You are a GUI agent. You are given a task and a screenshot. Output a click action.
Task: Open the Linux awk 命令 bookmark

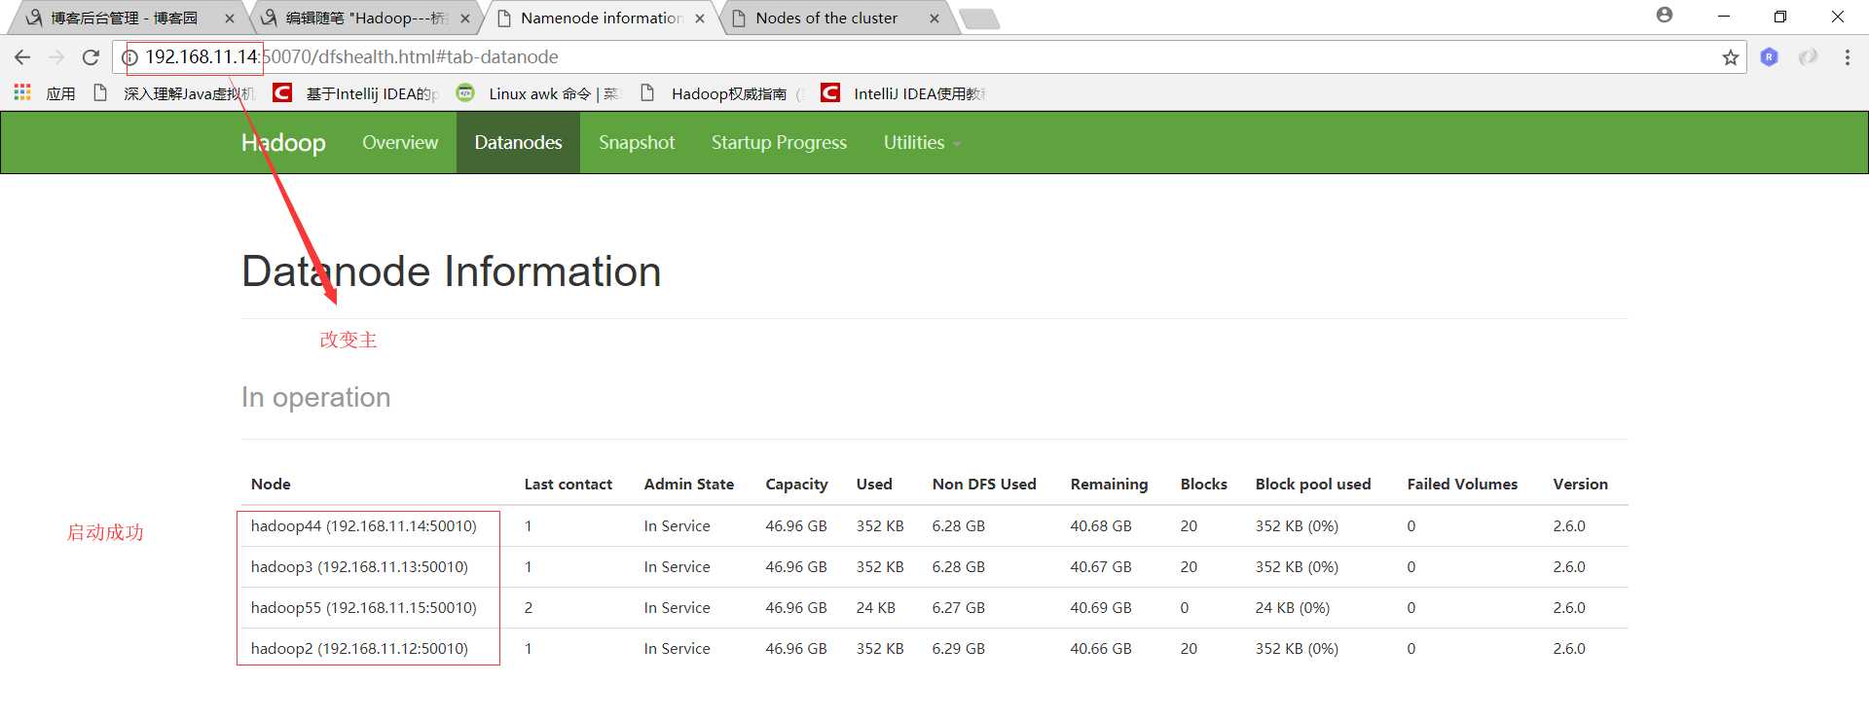[x=538, y=93]
